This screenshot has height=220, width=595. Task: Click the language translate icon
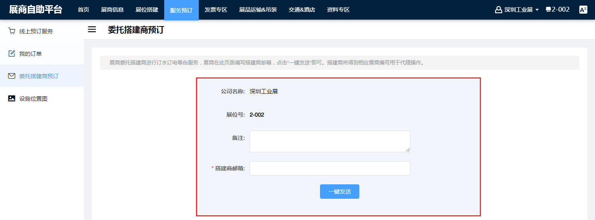pyautogui.click(x=583, y=10)
